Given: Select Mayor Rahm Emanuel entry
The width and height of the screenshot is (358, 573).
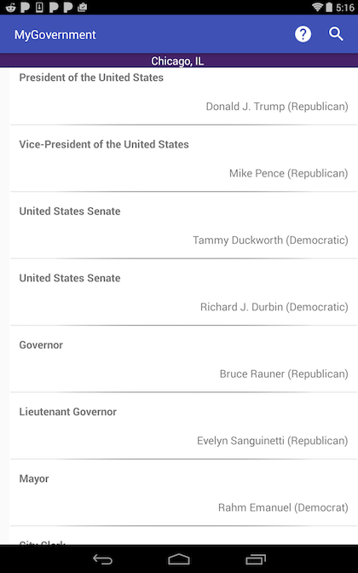Looking at the screenshot, I should (183, 493).
